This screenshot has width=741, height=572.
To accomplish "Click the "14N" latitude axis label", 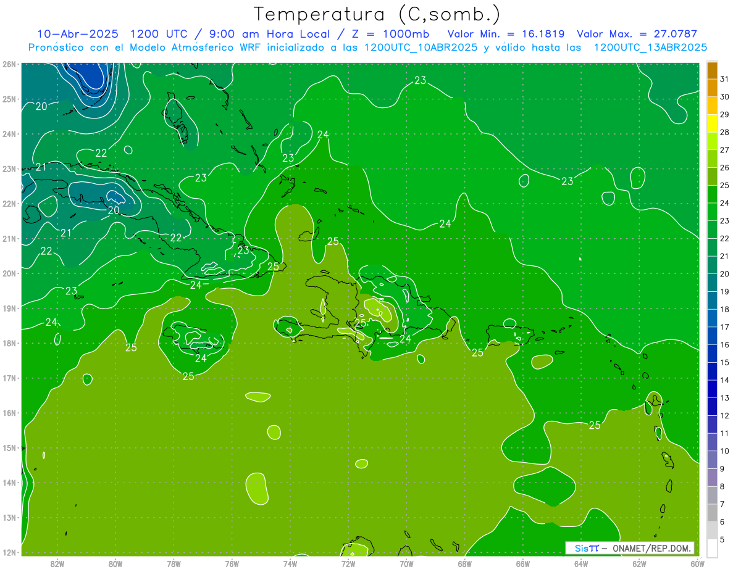I will tap(9, 483).
